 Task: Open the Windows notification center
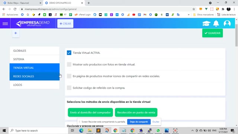click(232, 131)
